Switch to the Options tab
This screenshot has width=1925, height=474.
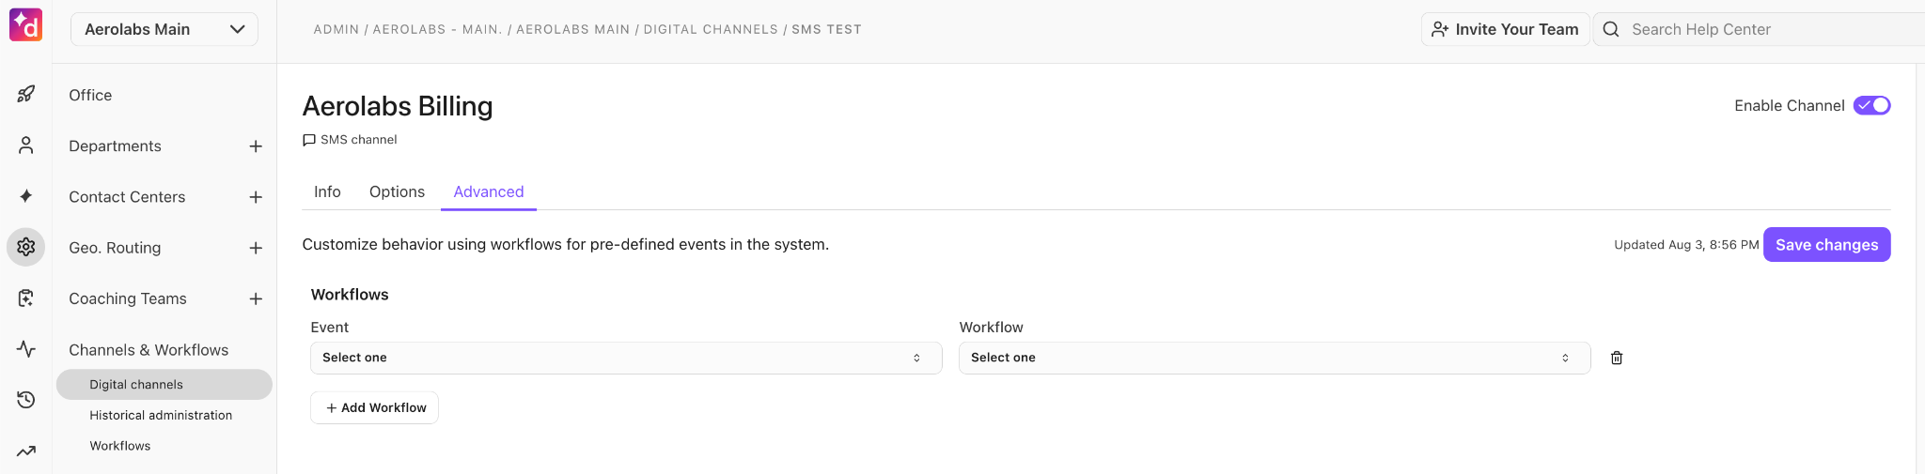pyautogui.click(x=397, y=191)
